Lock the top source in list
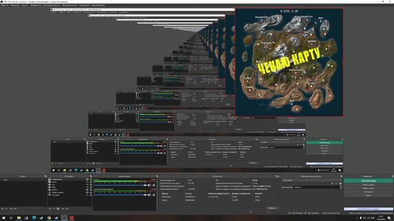Screen dimensions: 394x221 click(90, 179)
